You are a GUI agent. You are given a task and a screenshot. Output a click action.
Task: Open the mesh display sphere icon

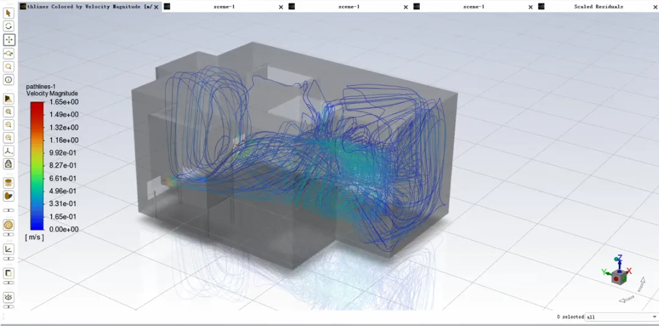9,225
